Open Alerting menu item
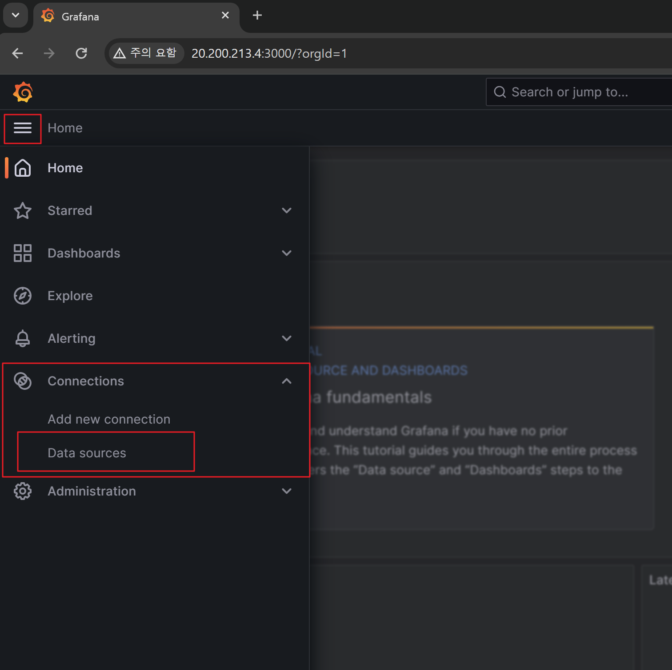The image size is (672, 670). (72, 338)
